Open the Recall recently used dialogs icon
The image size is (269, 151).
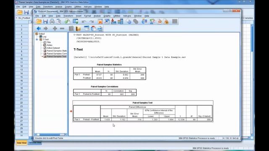point(75,21)
